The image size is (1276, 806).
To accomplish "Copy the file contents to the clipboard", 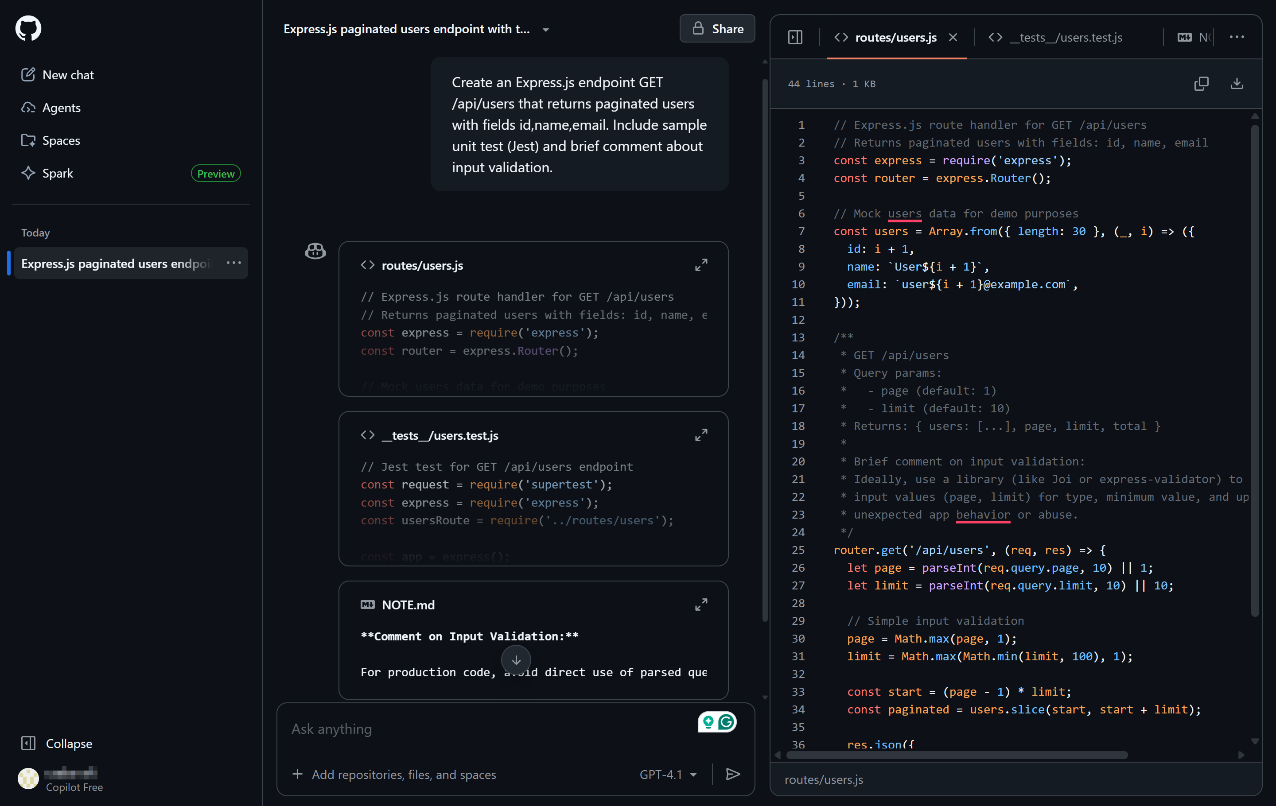I will [1201, 84].
